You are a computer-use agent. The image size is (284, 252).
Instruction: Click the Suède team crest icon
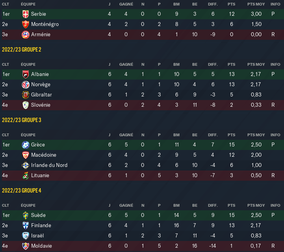[x=25, y=215]
